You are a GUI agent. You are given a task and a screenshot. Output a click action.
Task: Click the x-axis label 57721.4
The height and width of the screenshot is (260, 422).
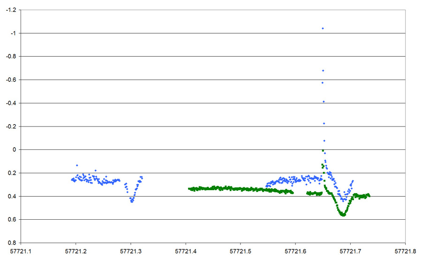186,252
